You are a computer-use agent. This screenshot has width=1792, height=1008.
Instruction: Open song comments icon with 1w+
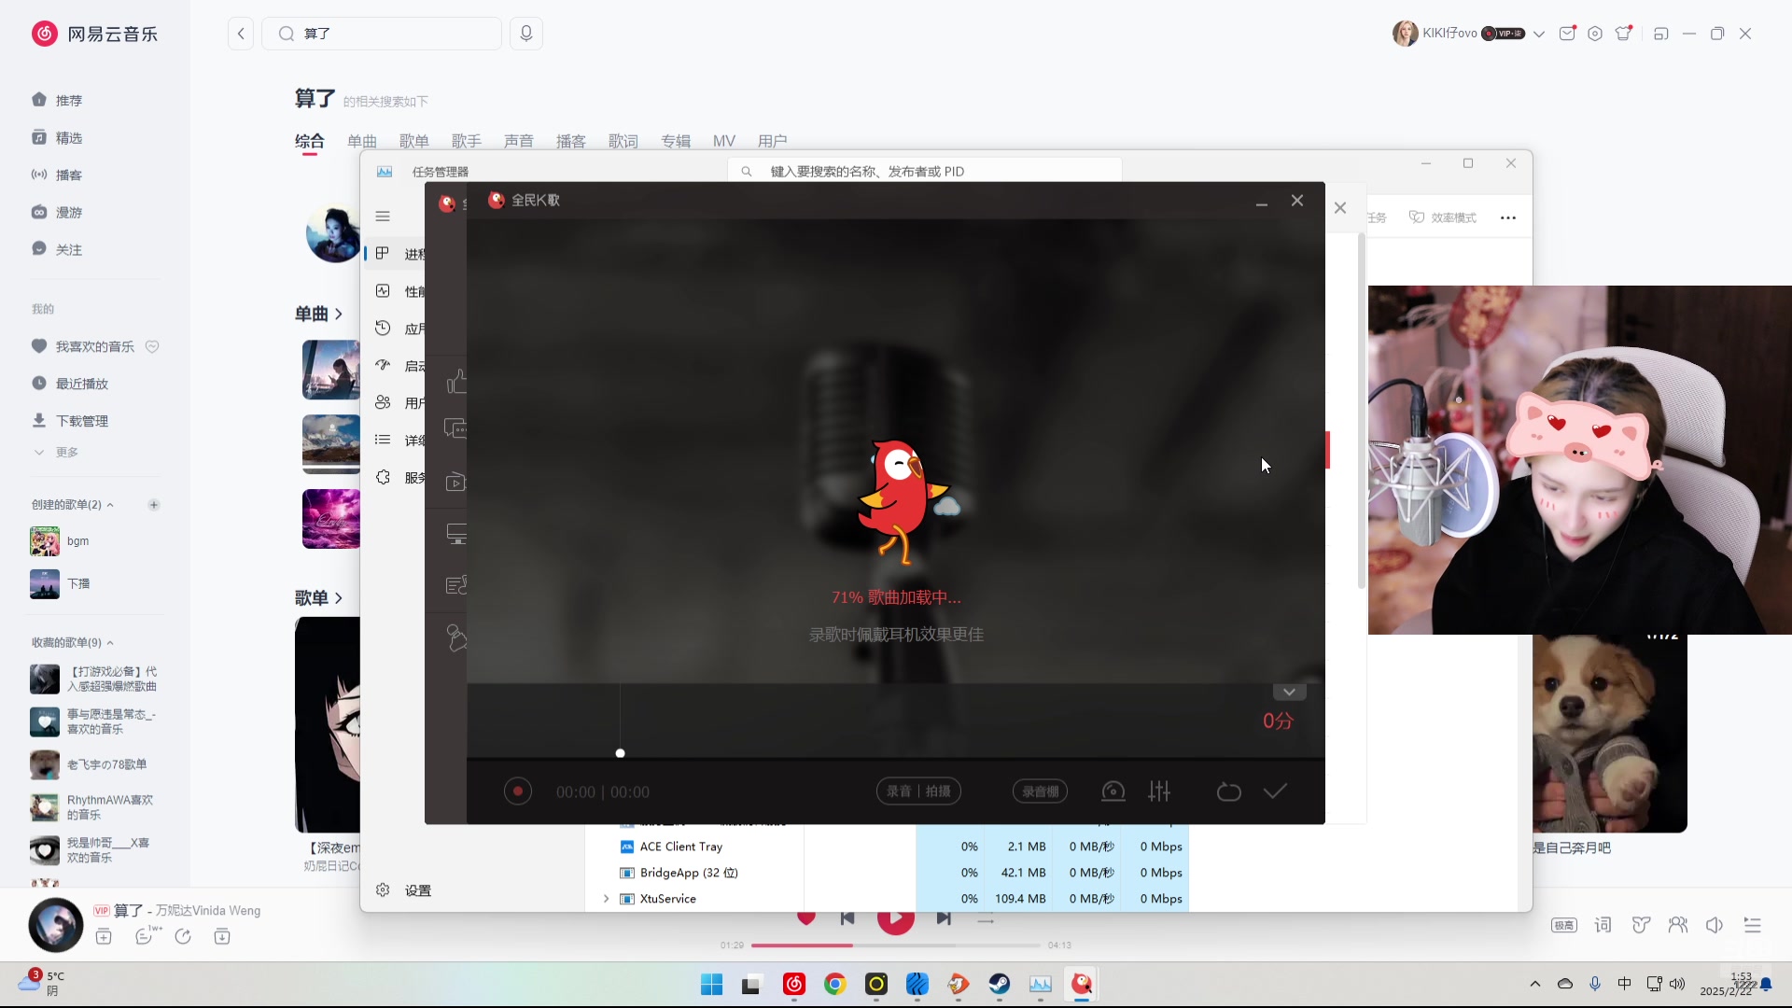click(x=144, y=936)
